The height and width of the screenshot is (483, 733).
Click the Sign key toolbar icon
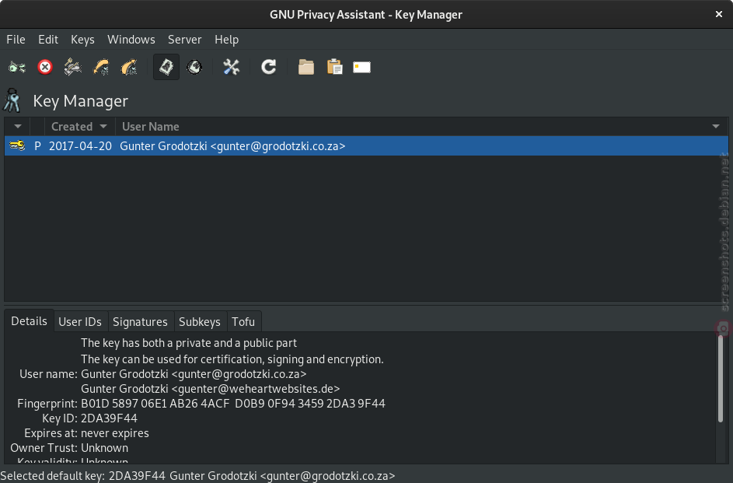point(73,68)
